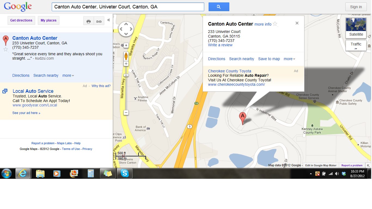
Task: Collapse the left results panel arrow
Action: [108, 20]
